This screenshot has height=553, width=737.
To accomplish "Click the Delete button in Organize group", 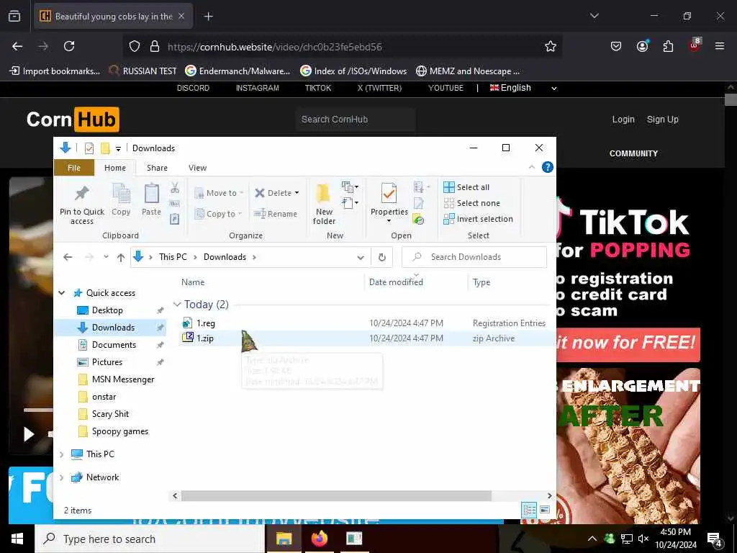I will tap(277, 193).
